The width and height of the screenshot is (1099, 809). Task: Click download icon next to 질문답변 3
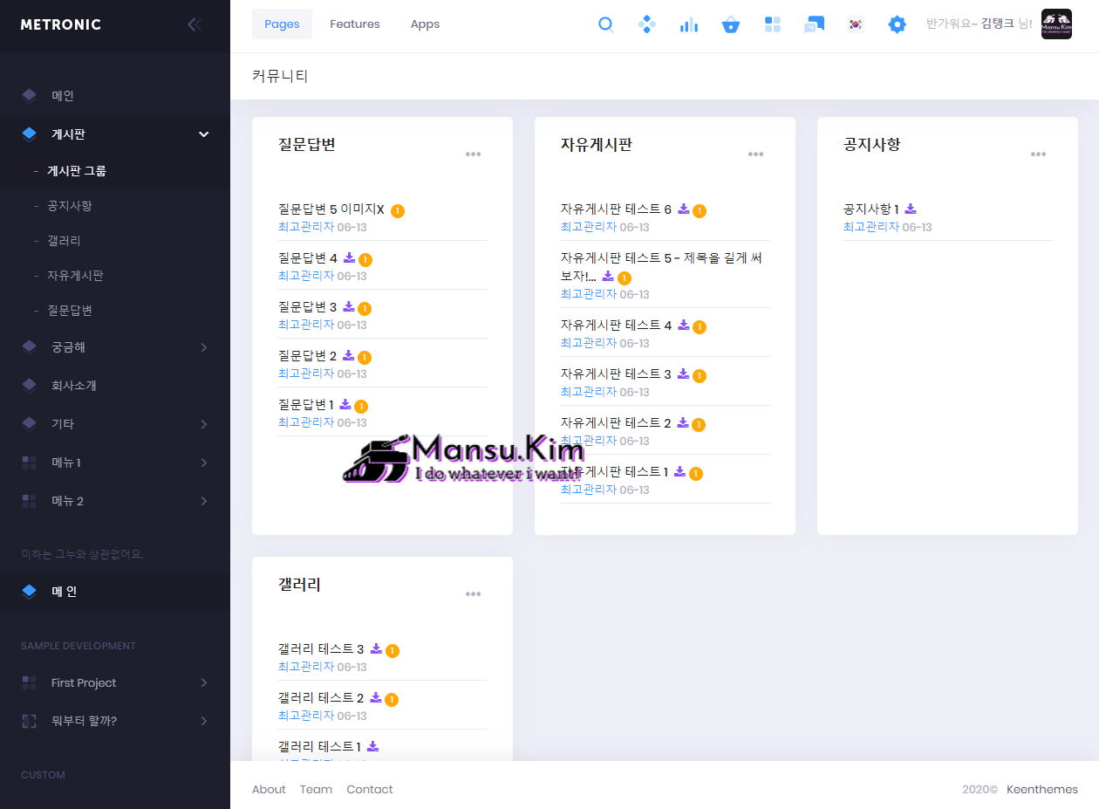point(349,306)
